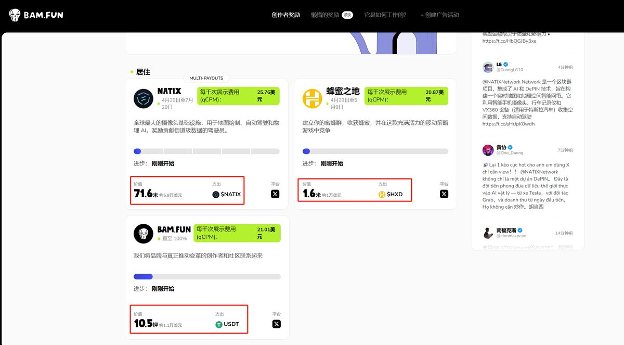Click the NATIX campaign progress bar
The width and height of the screenshot is (624, 345).
tap(206, 151)
